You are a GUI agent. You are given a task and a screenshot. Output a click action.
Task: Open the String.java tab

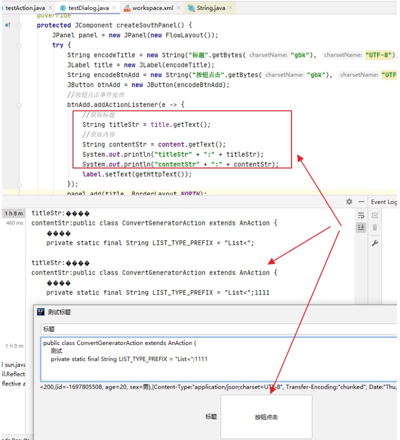click(211, 8)
